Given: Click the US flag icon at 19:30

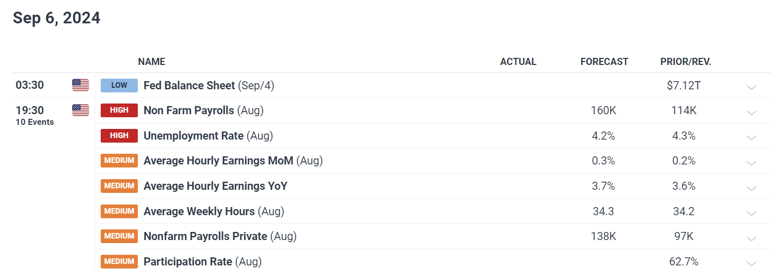Looking at the screenshot, I should pyautogui.click(x=80, y=110).
